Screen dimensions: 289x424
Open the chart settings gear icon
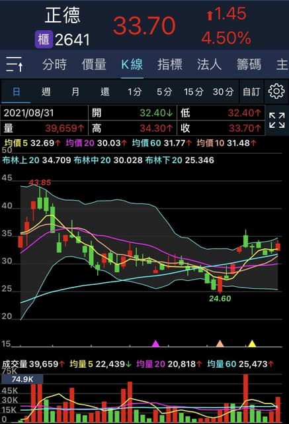click(x=276, y=91)
